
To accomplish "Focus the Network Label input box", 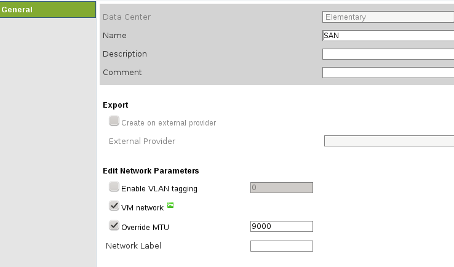I will click(x=282, y=246).
